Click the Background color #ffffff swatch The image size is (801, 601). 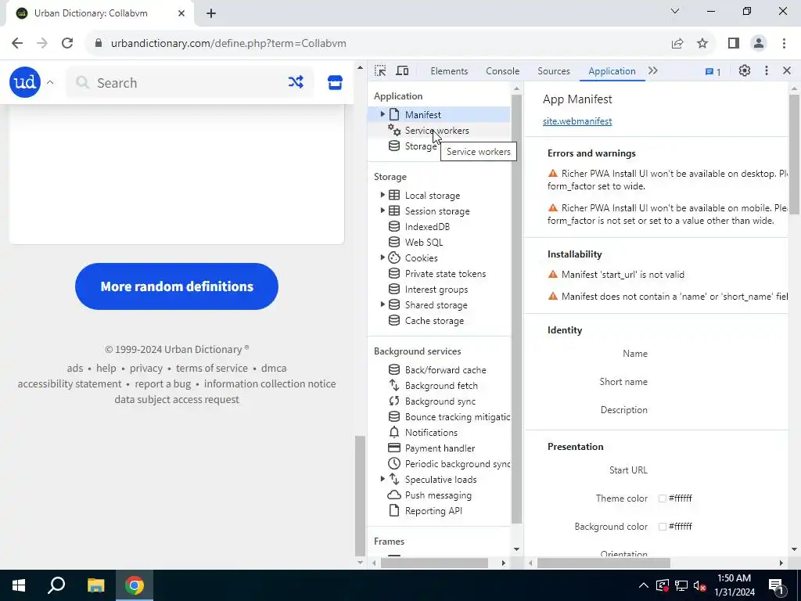point(663,527)
